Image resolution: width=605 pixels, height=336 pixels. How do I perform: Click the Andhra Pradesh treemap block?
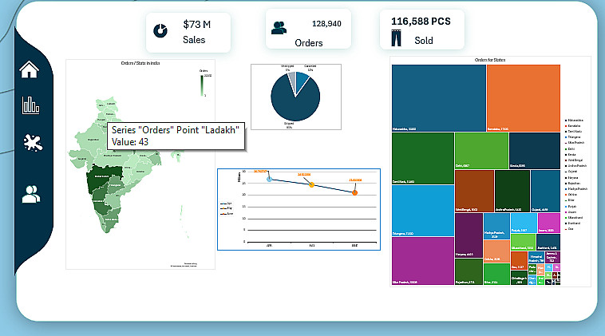pyautogui.click(x=512, y=191)
